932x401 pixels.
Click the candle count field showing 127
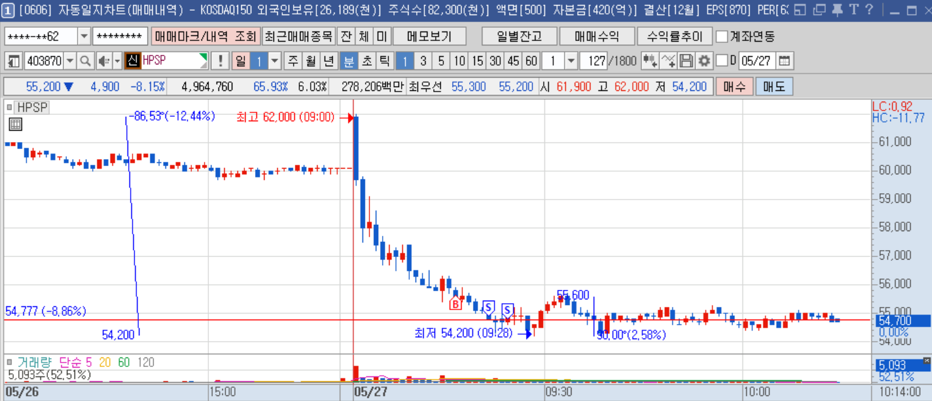coord(594,61)
